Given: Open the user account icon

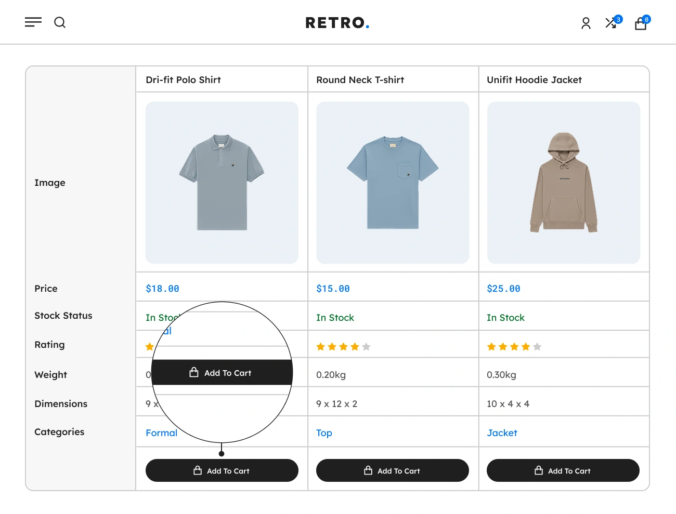Looking at the screenshot, I should click(586, 23).
